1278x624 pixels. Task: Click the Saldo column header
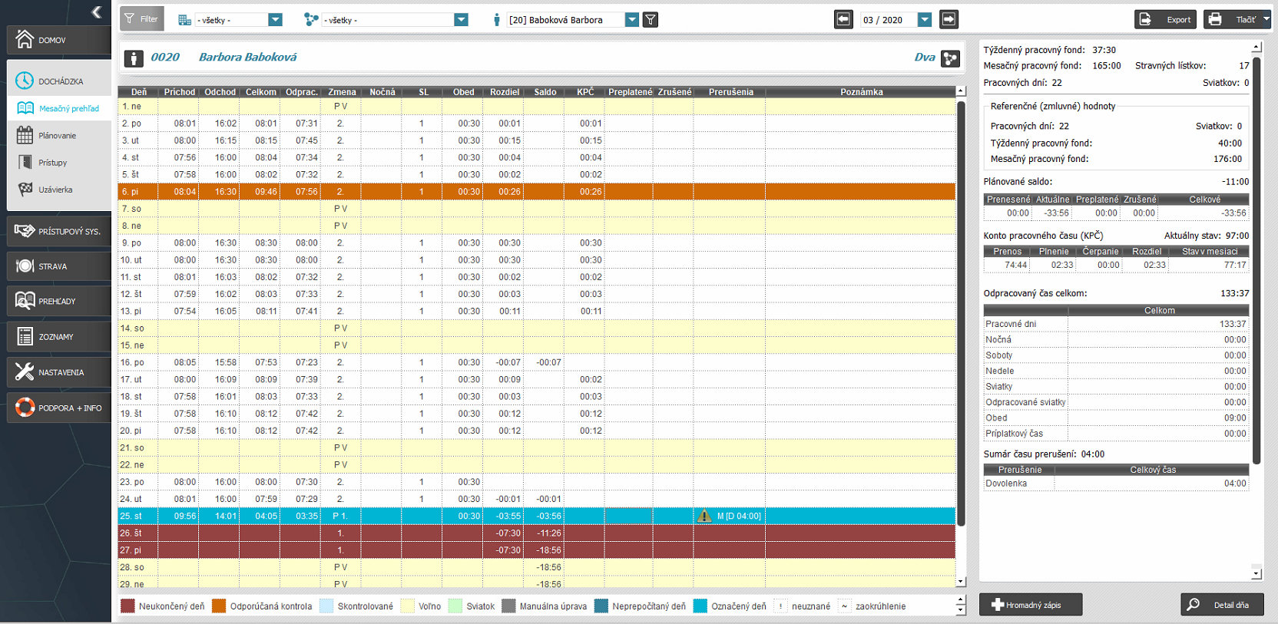tap(545, 92)
